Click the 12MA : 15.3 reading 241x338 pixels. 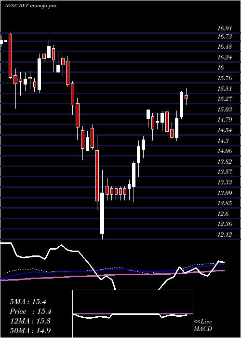[x=30, y=321]
